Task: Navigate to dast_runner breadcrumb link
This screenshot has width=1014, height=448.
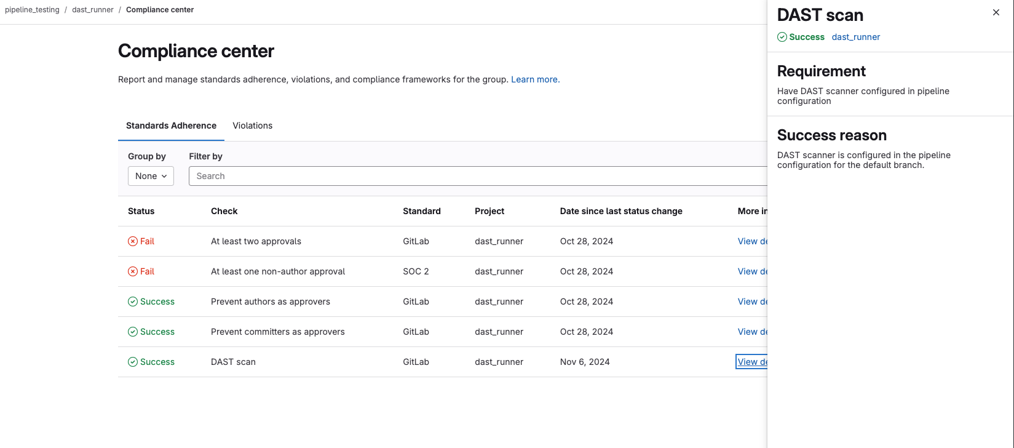Action: 93,10
